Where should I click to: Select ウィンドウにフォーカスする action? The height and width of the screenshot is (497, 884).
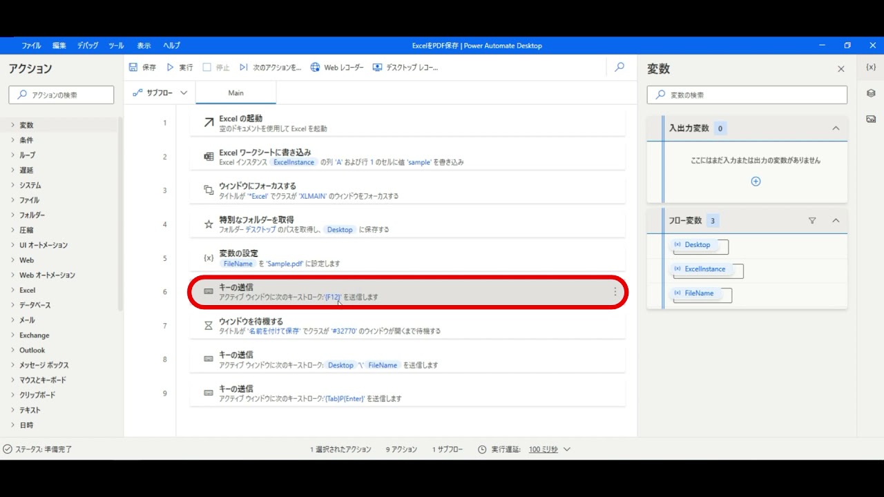[x=407, y=191]
